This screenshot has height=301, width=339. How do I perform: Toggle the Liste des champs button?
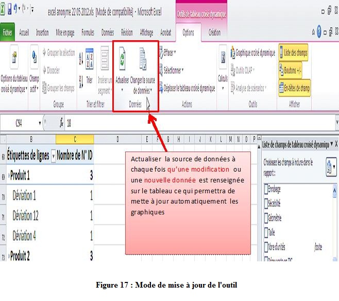click(x=293, y=53)
